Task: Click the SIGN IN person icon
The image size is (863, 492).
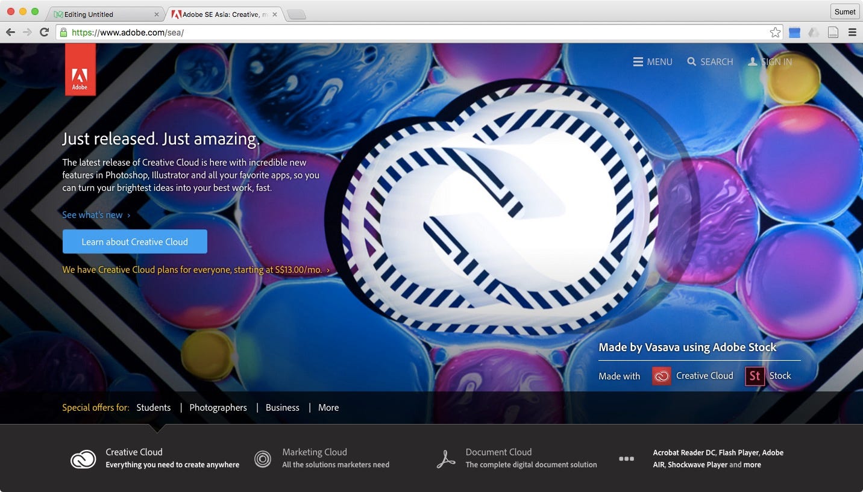Action: tap(753, 61)
